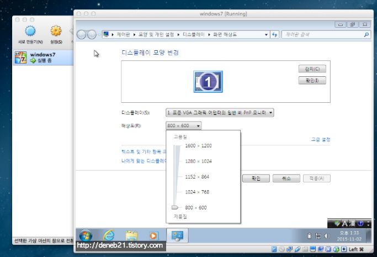Open the clock showing 오후 1:33
This screenshot has width=377, height=257.
click(x=349, y=236)
